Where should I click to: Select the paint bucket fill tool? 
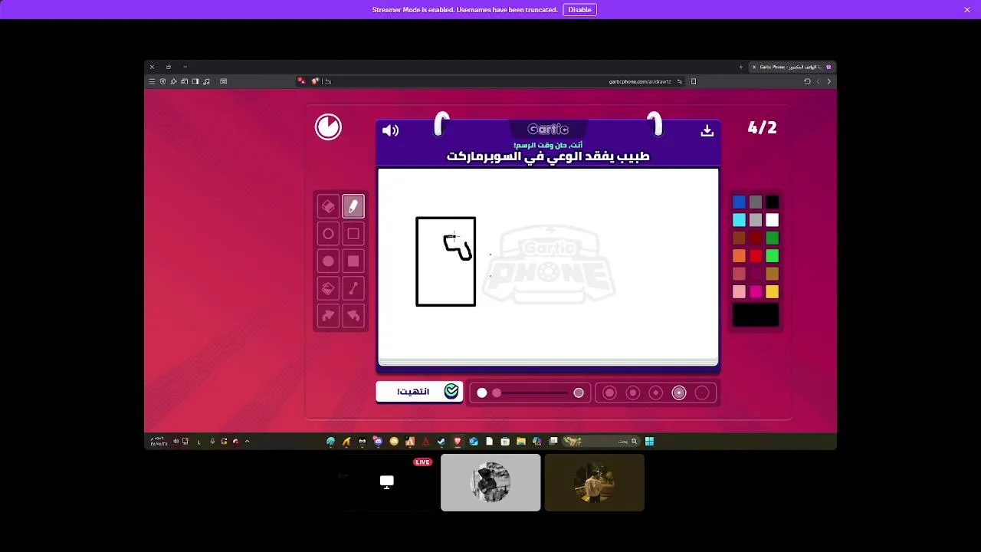click(328, 289)
